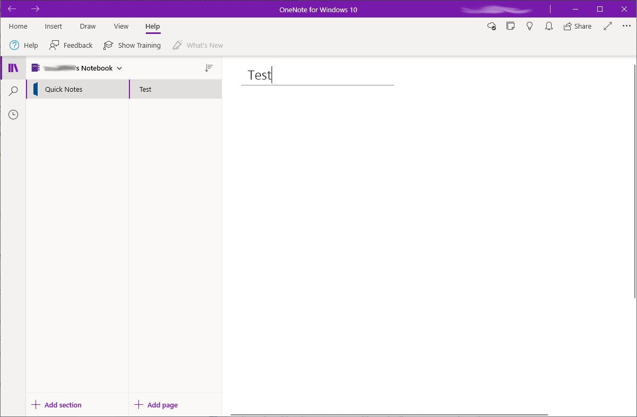
Task: Select the Help ribbon tab
Action: pos(153,26)
